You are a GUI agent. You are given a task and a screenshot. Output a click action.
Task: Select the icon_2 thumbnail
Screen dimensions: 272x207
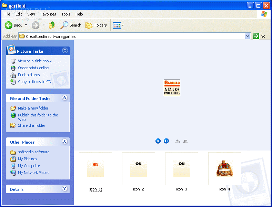[139, 169]
